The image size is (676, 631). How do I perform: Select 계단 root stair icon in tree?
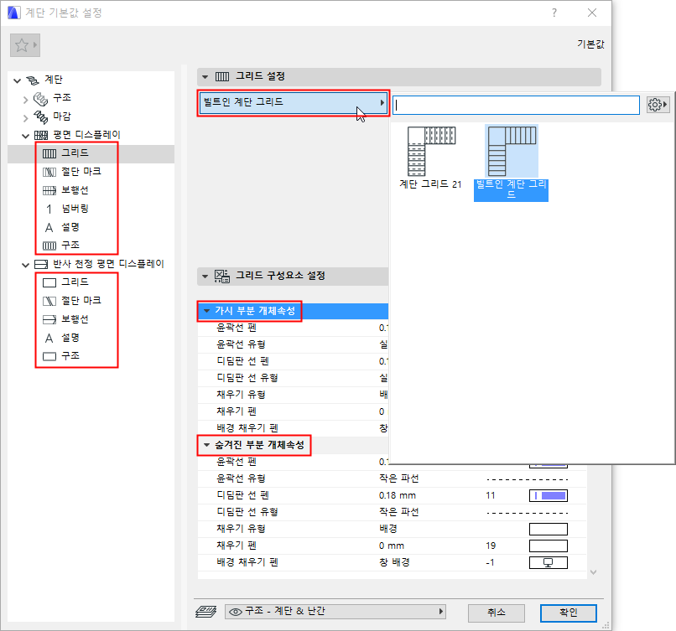pos(33,80)
